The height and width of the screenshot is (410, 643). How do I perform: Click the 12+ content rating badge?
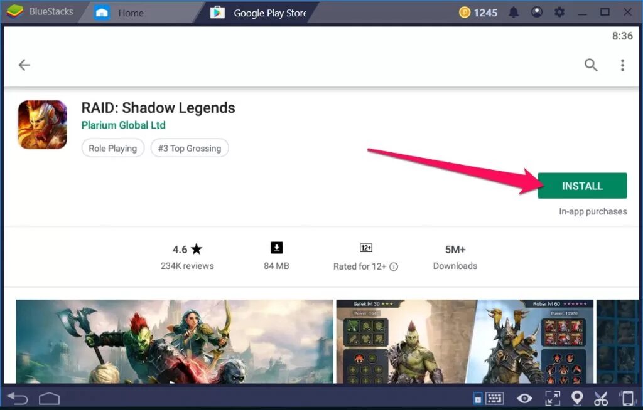[x=366, y=248]
